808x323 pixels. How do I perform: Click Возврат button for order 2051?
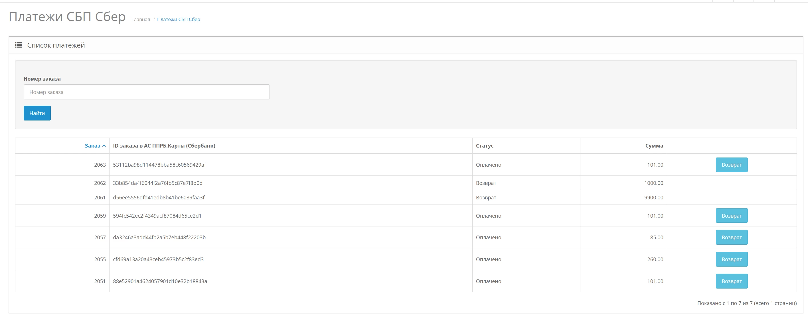[732, 281]
